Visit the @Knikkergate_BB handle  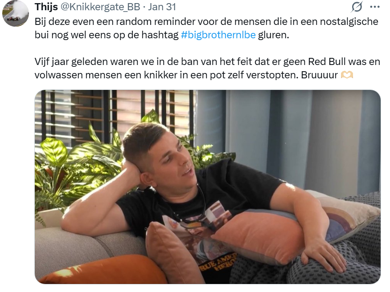click(100, 7)
